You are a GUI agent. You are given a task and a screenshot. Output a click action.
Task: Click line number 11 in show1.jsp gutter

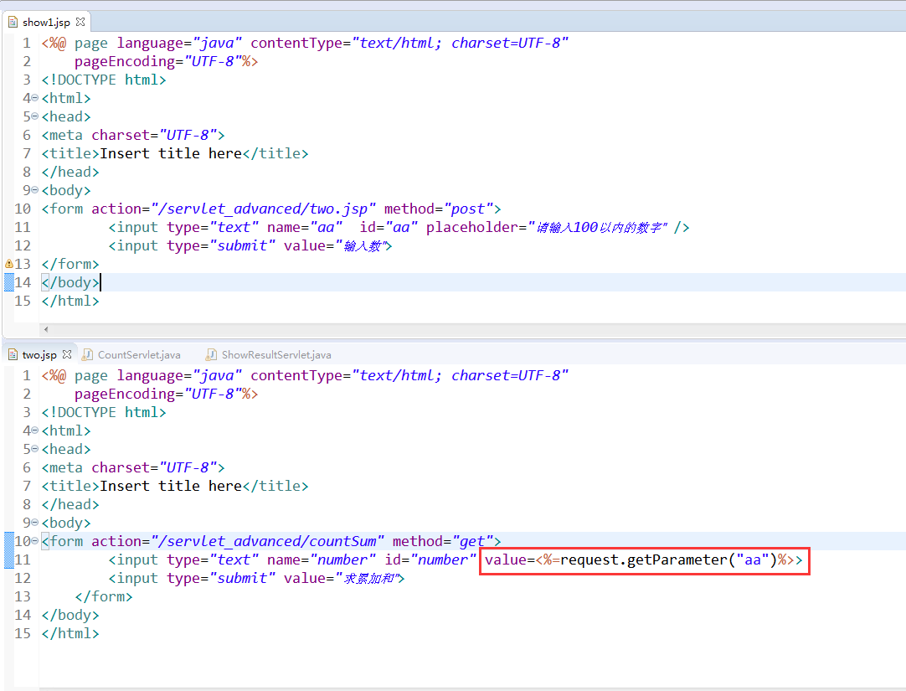[x=23, y=227]
